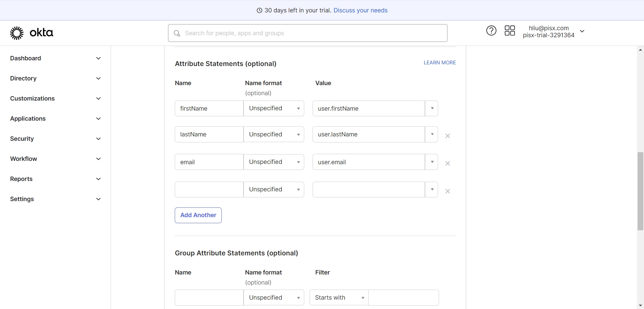Viewport: 644px width, 309px height.
Task: Focus the empty attribute Name field
Action: click(209, 190)
